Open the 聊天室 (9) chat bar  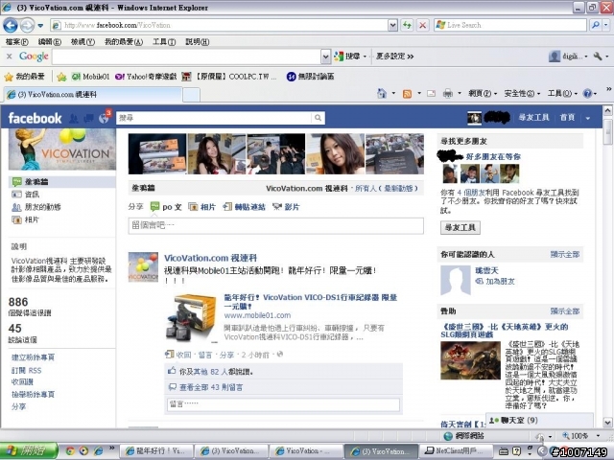539,420
